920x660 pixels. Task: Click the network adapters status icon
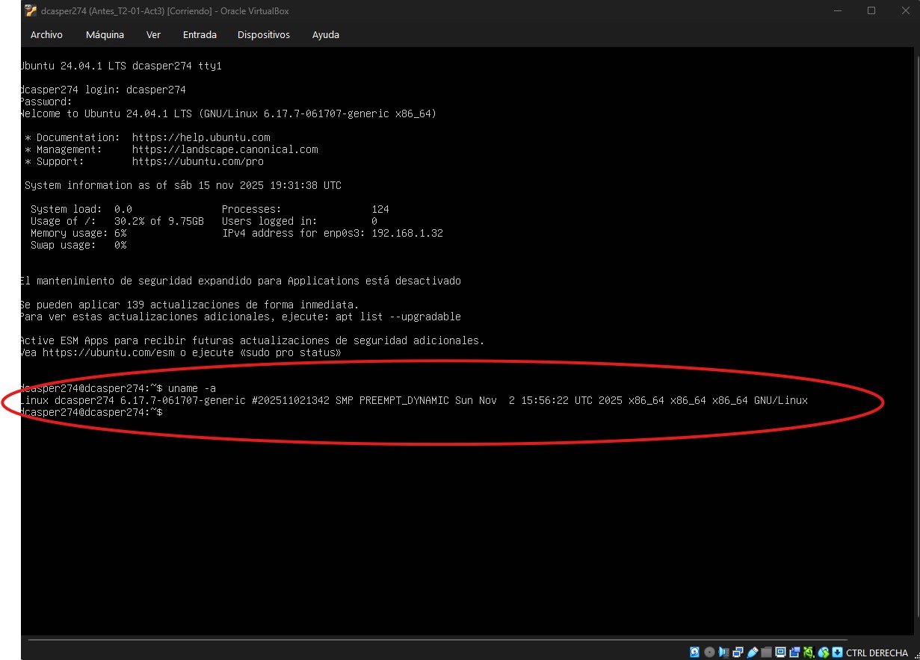(738, 652)
